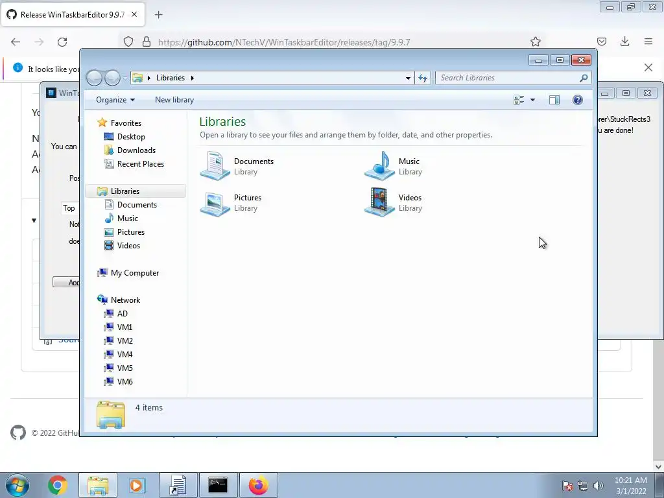Open Firefox application menu
Screen dimensions: 664x498
648,41
